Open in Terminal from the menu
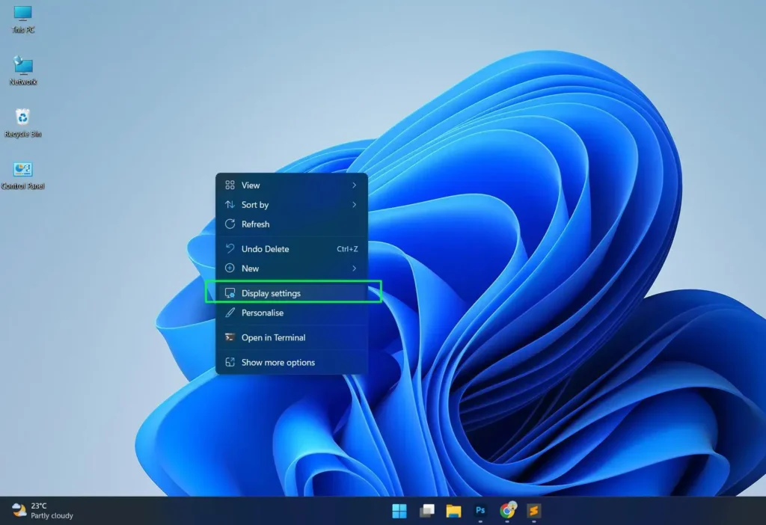 [272, 337]
